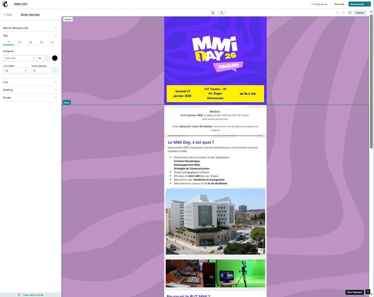Select the Body section label tag

click(67, 103)
